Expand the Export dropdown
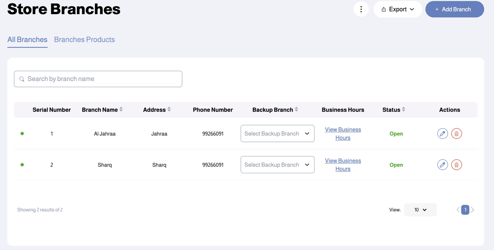Screen dimensions: 494x250 coord(397,9)
